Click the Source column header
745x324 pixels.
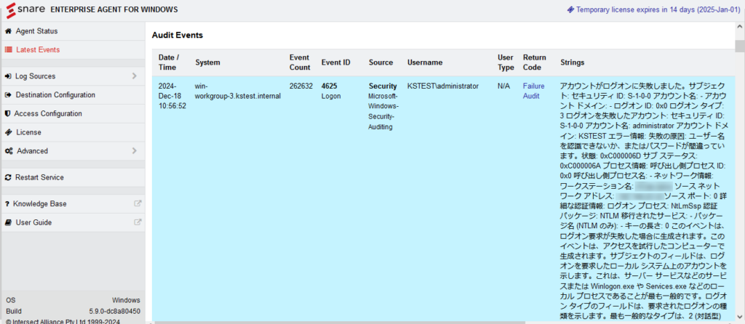click(381, 62)
